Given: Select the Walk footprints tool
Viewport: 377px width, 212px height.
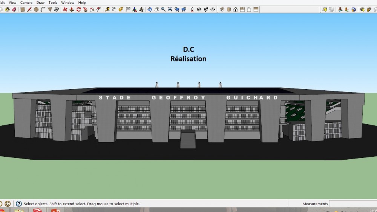Looking at the screenshot, I should [206, 9].
